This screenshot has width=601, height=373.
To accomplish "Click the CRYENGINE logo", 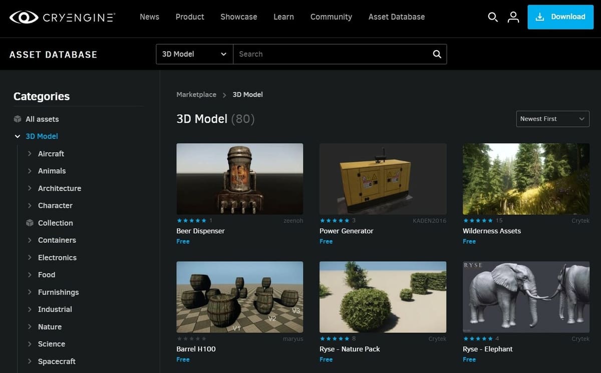I will click(62, 17).
